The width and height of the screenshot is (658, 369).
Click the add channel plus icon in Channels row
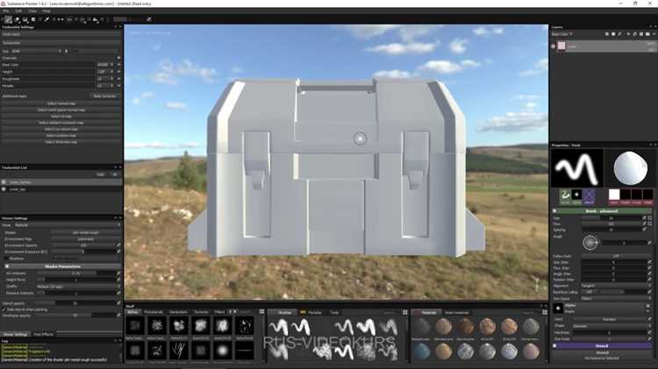click(118, 58)
